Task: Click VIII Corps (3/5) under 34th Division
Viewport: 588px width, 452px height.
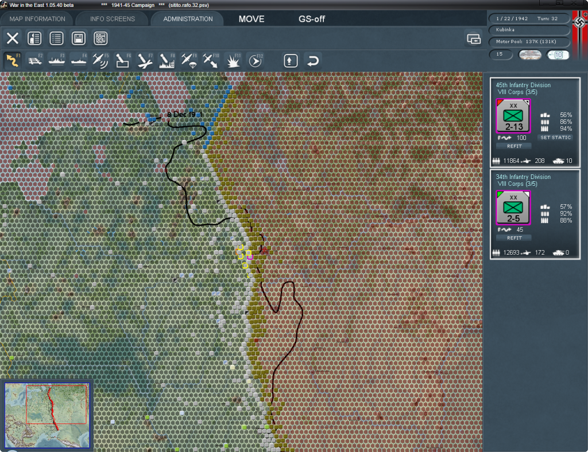Action: [517, 184]
